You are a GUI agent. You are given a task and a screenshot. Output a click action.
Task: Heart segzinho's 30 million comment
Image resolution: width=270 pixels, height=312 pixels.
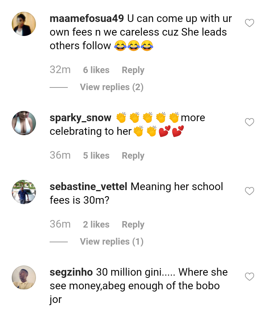click(249, 277)
